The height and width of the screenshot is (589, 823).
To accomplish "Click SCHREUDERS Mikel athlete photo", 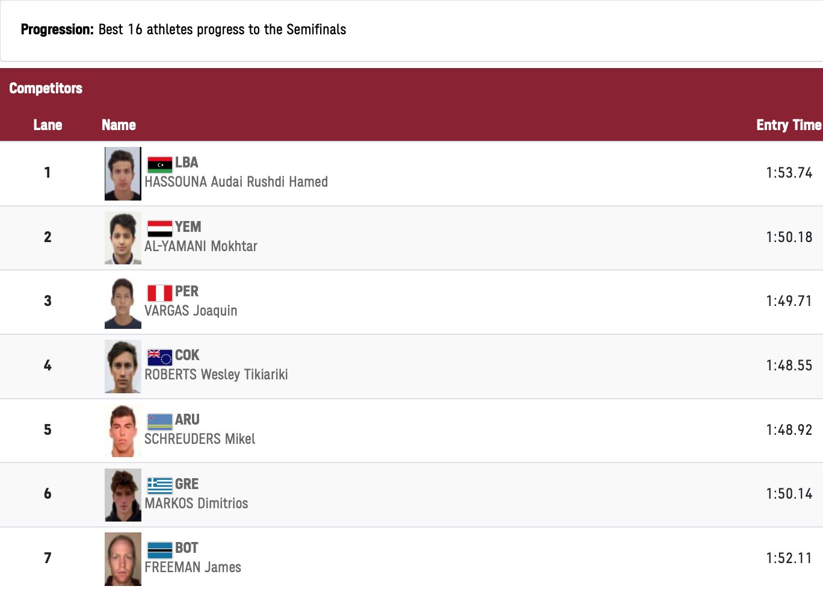I will point(123,431).
